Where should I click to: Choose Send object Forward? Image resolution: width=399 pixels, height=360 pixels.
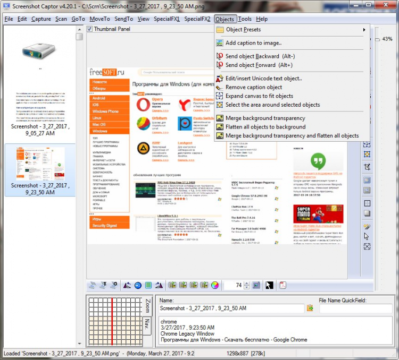292,65
